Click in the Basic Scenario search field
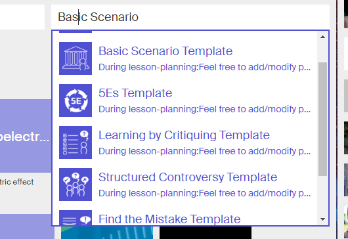This screenshot has height=239, width=348. click(x=190, y=17)
